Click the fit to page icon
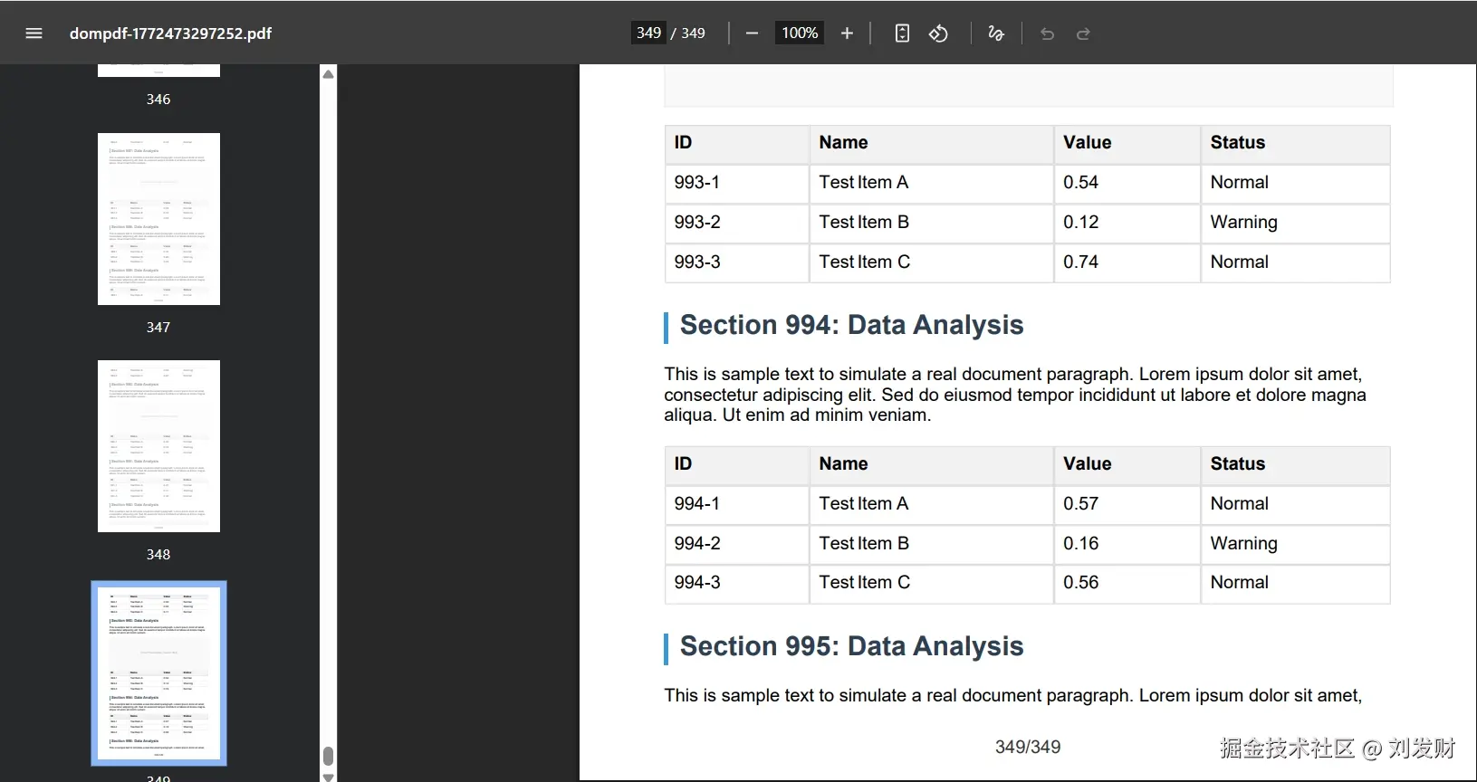The height and width of the screenshot is (782, 1477). pyautogui.click(x=902, y=33)
